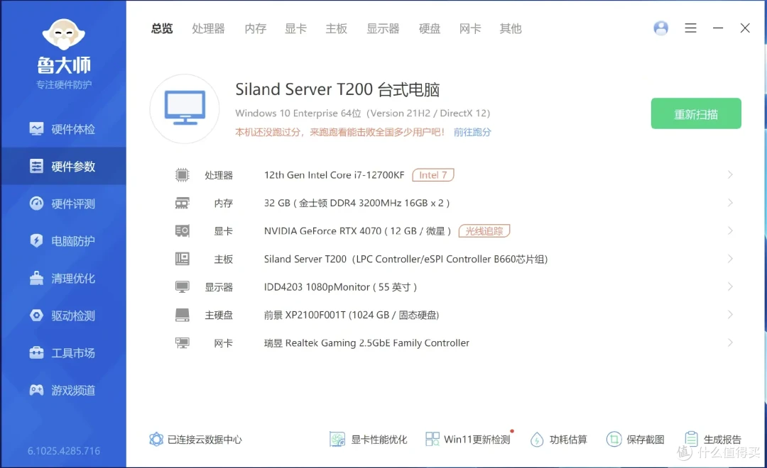Minimize the 鲁大师 window
The height and width of the screenshot is (468, 767).
tap(718, 28)
